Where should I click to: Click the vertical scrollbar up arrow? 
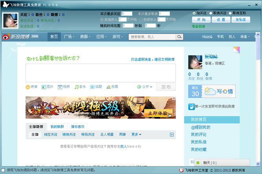click(258, 35)
